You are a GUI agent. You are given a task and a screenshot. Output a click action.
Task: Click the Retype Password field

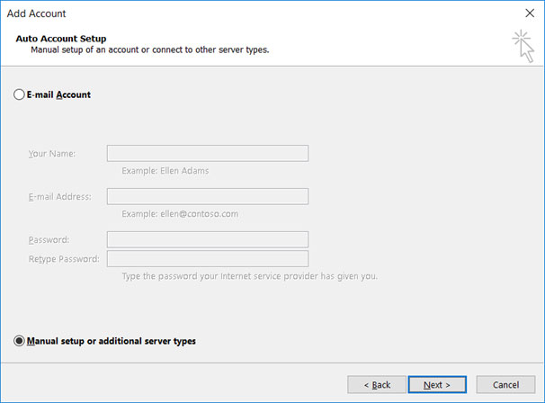tap(208, 259)
